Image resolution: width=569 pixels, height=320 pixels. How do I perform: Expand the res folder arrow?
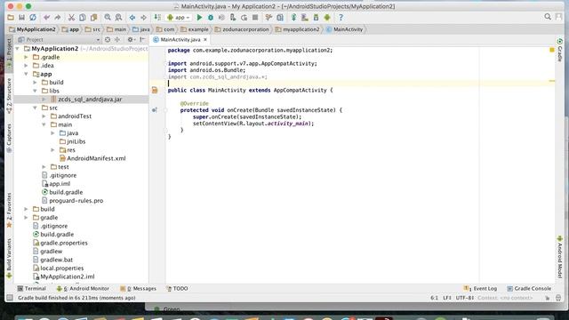tap(53, 150)
